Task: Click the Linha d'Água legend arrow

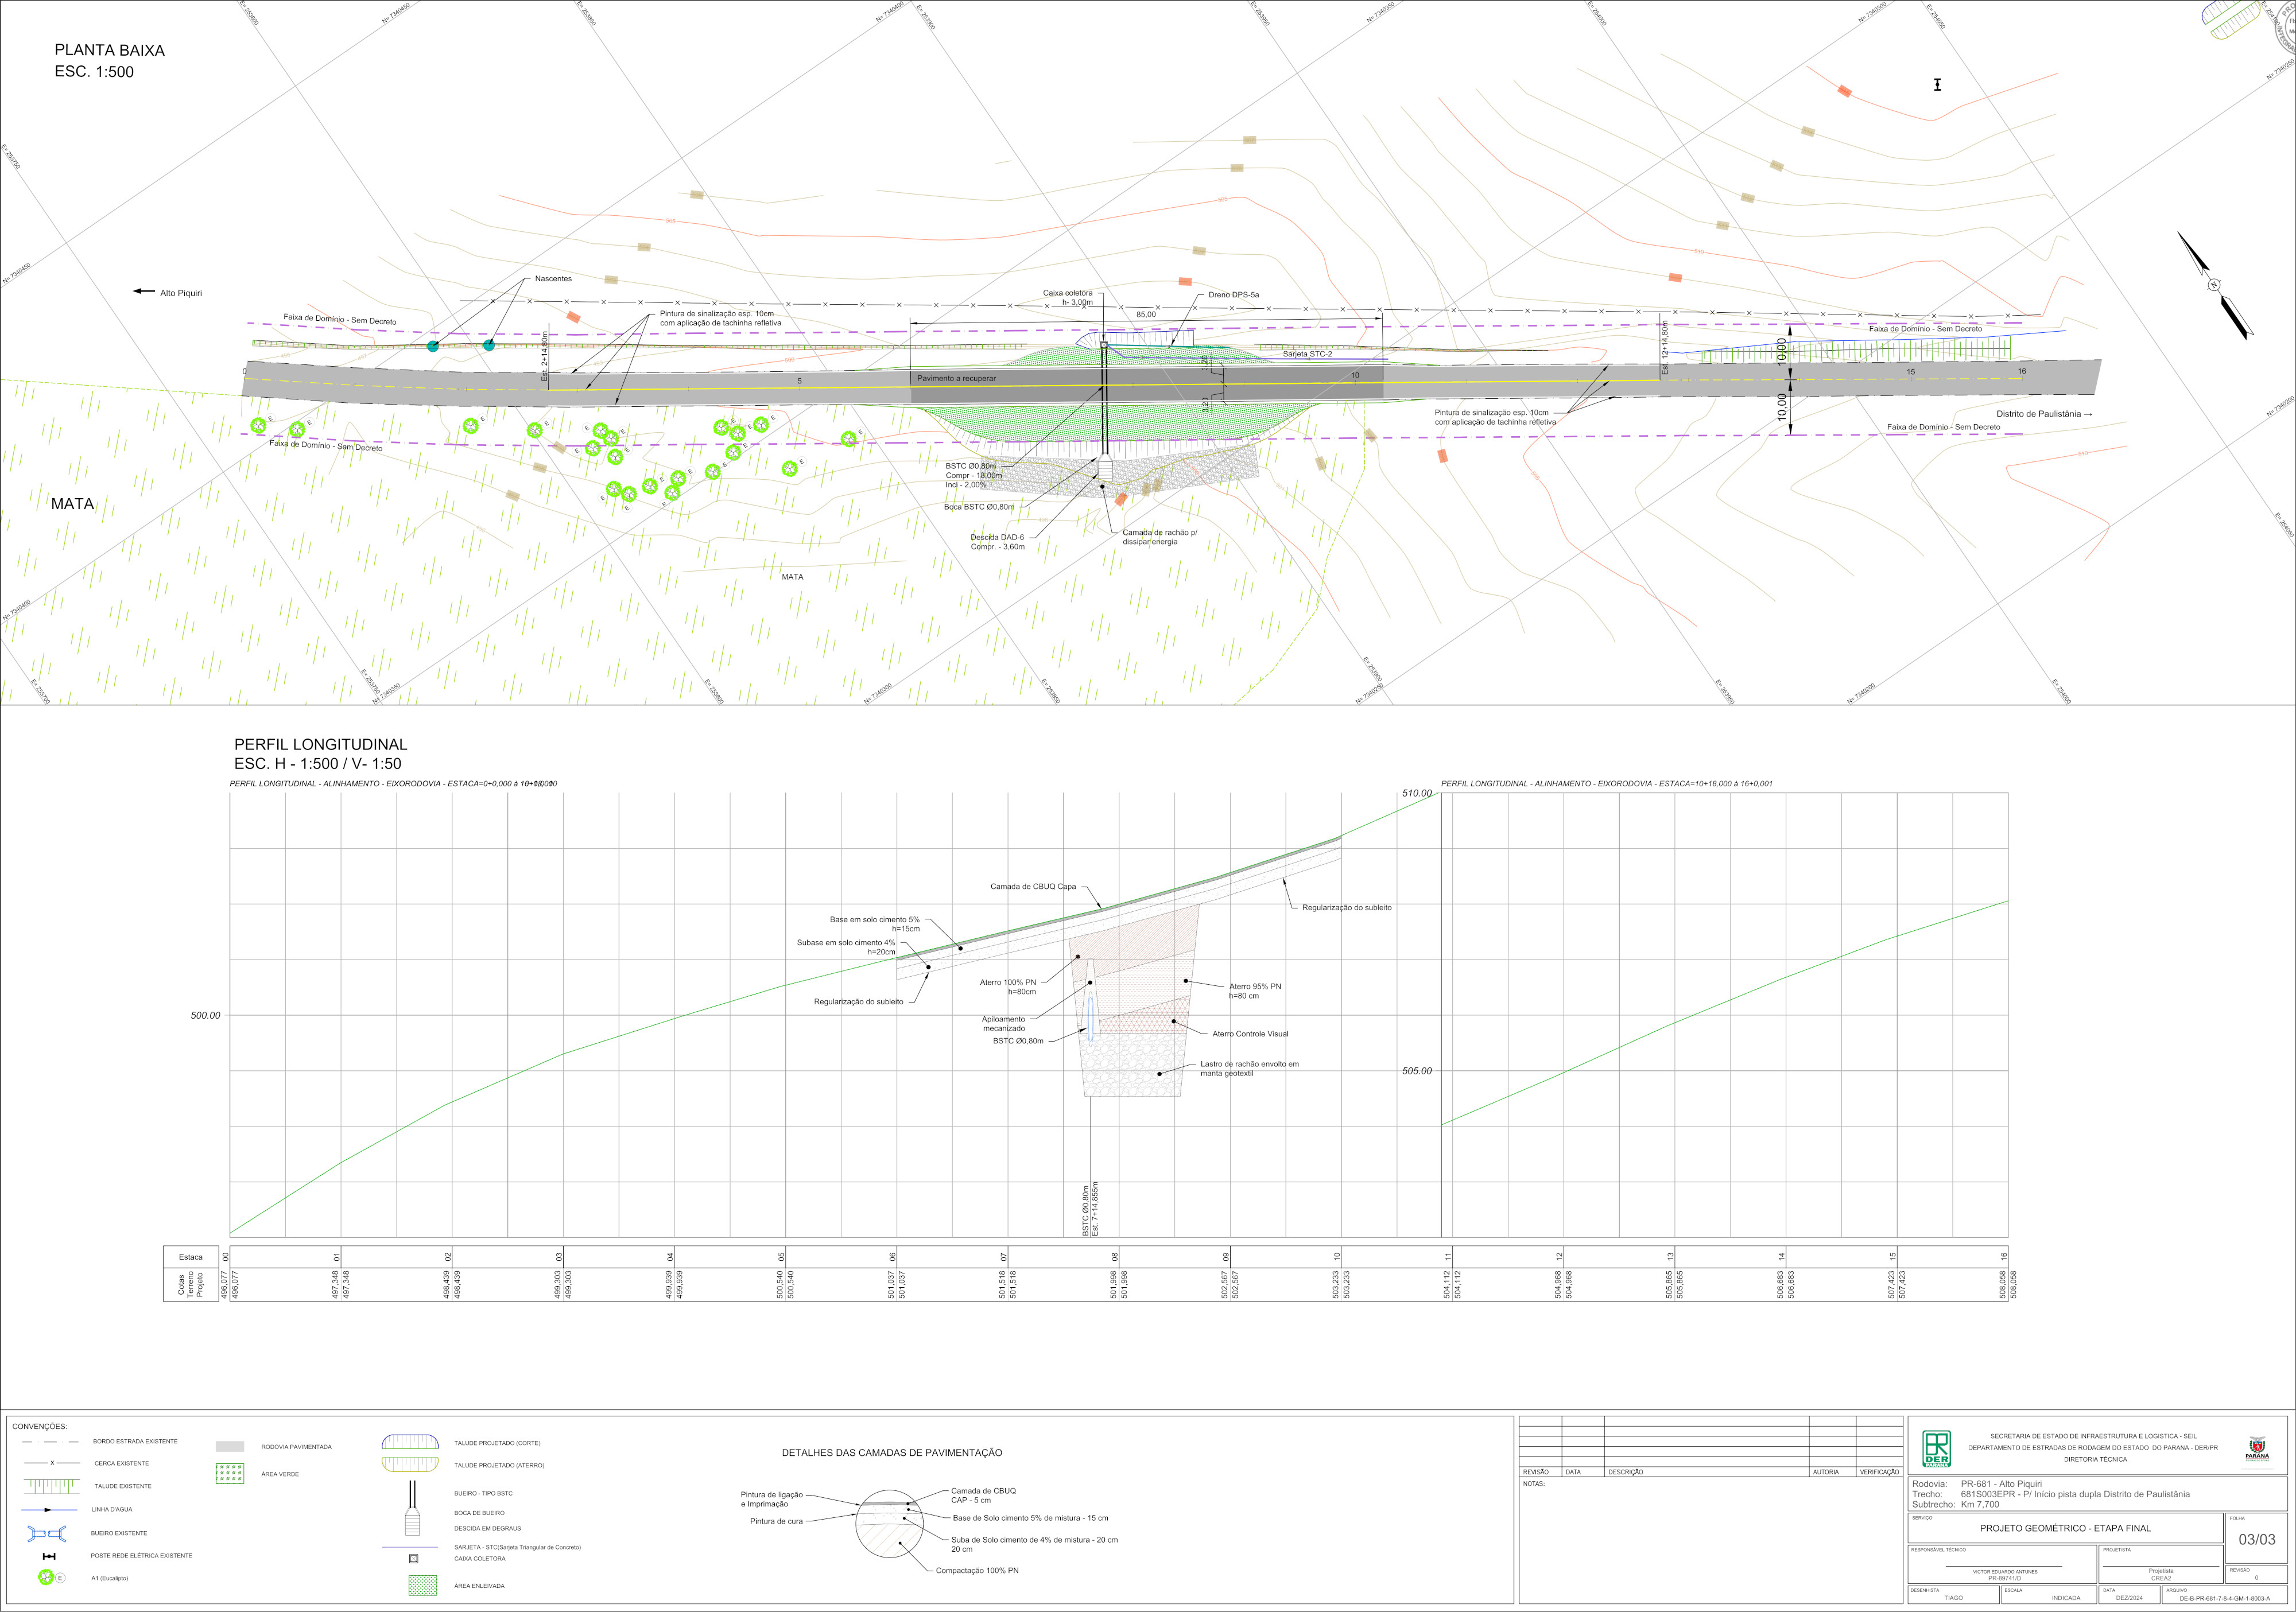Action: (49, 1509)
